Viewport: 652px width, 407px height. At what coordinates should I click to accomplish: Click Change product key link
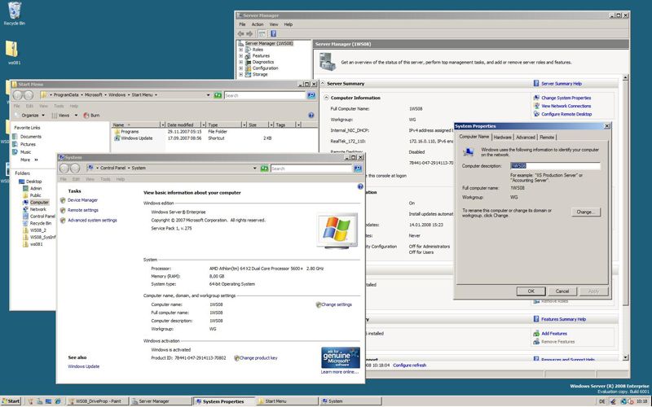(258, 358)
